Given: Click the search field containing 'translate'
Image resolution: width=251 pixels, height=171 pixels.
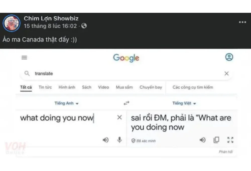Looking at the screenshot, I should pyautogui.click(x=126, y=73).
